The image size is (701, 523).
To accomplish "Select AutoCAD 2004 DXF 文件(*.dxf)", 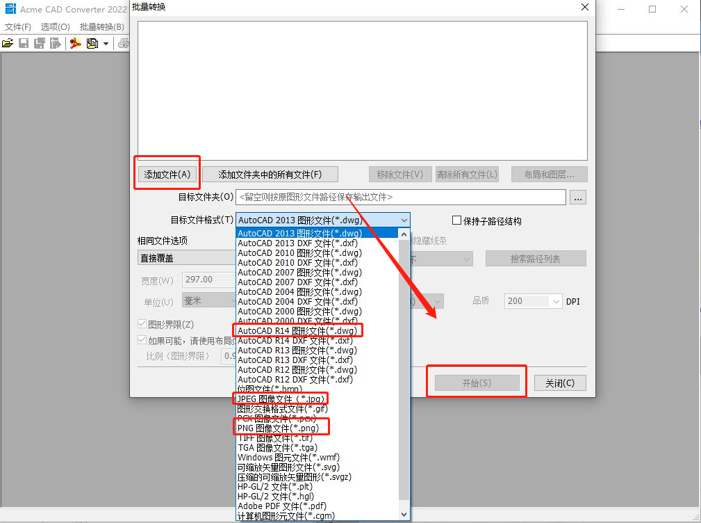I will pyautogui.click(x=317, y=302).
